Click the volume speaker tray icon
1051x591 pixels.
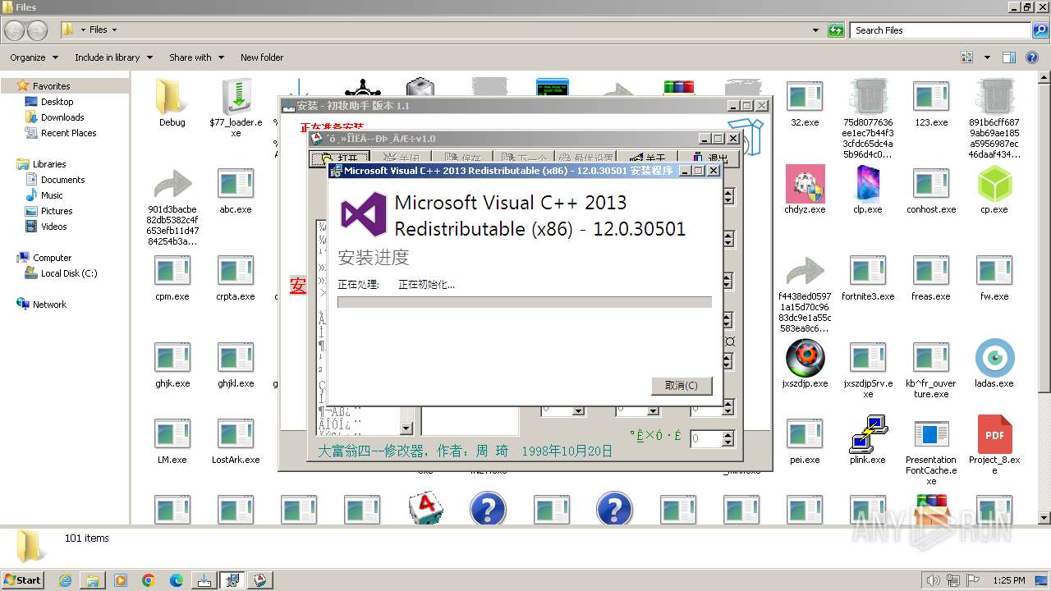934,580
